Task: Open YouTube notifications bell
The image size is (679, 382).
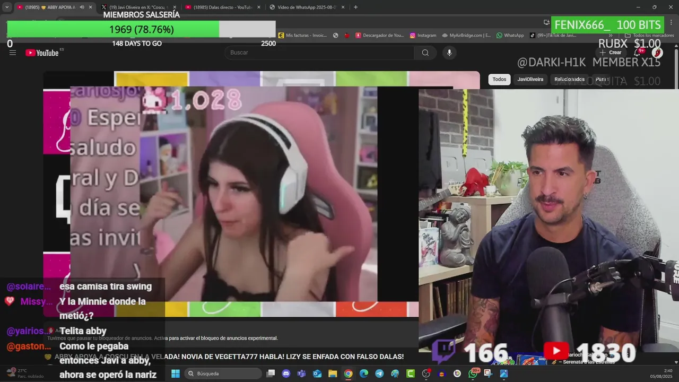Action: [x=637, y=53]
